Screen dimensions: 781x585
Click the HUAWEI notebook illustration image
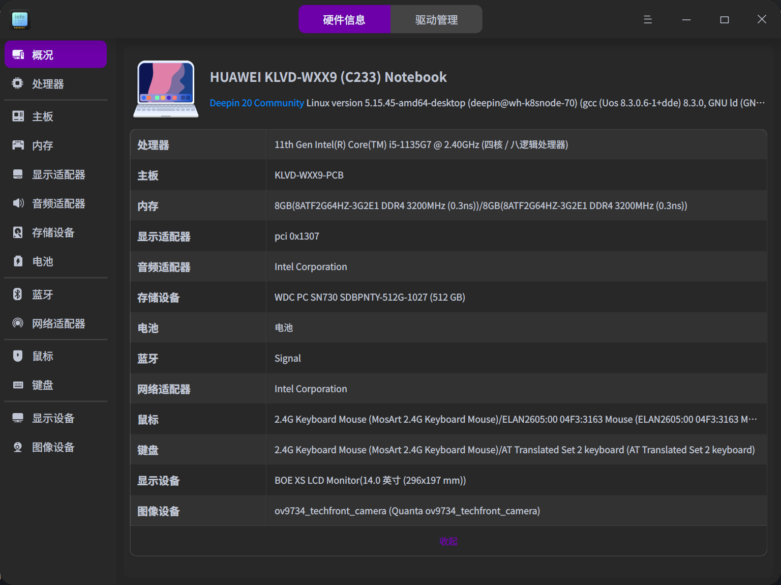(166, 89)
